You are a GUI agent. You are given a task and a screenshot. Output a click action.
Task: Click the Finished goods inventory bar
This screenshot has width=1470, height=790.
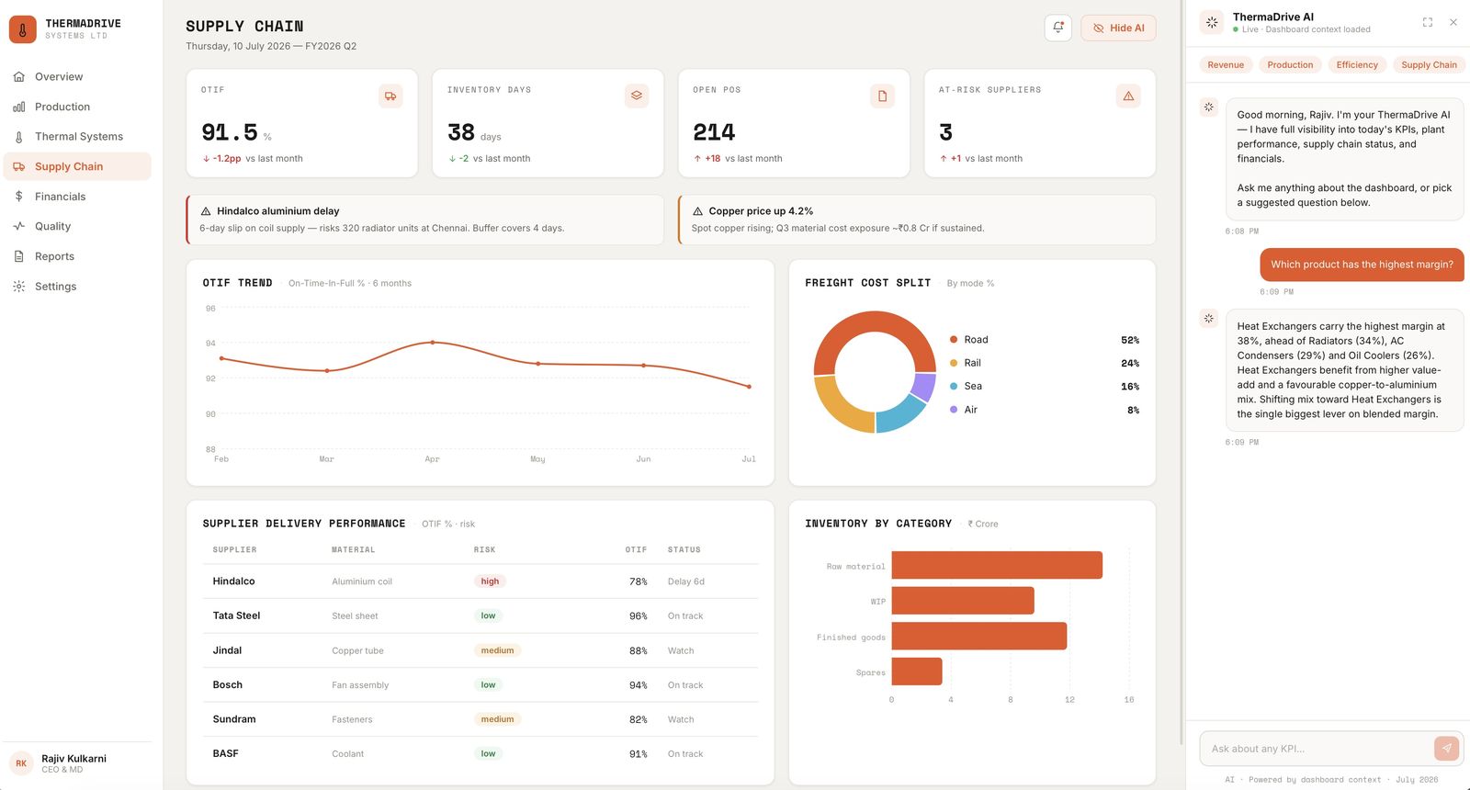979,636
